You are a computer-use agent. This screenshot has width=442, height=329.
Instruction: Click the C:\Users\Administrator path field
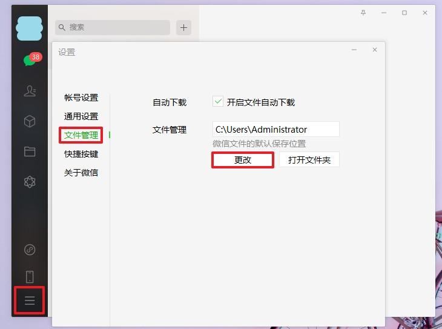coord(276,129)
